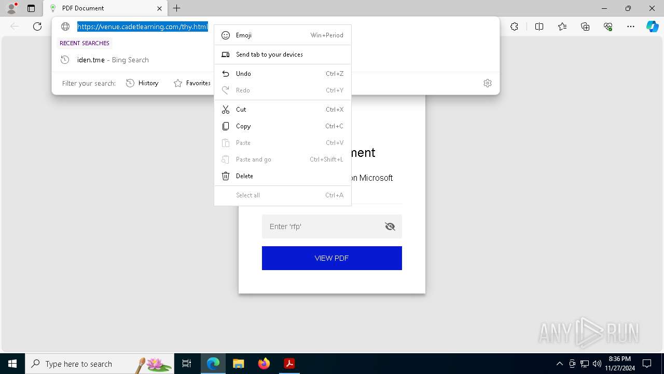Choose Cut in context menu

tap(283, 110)
